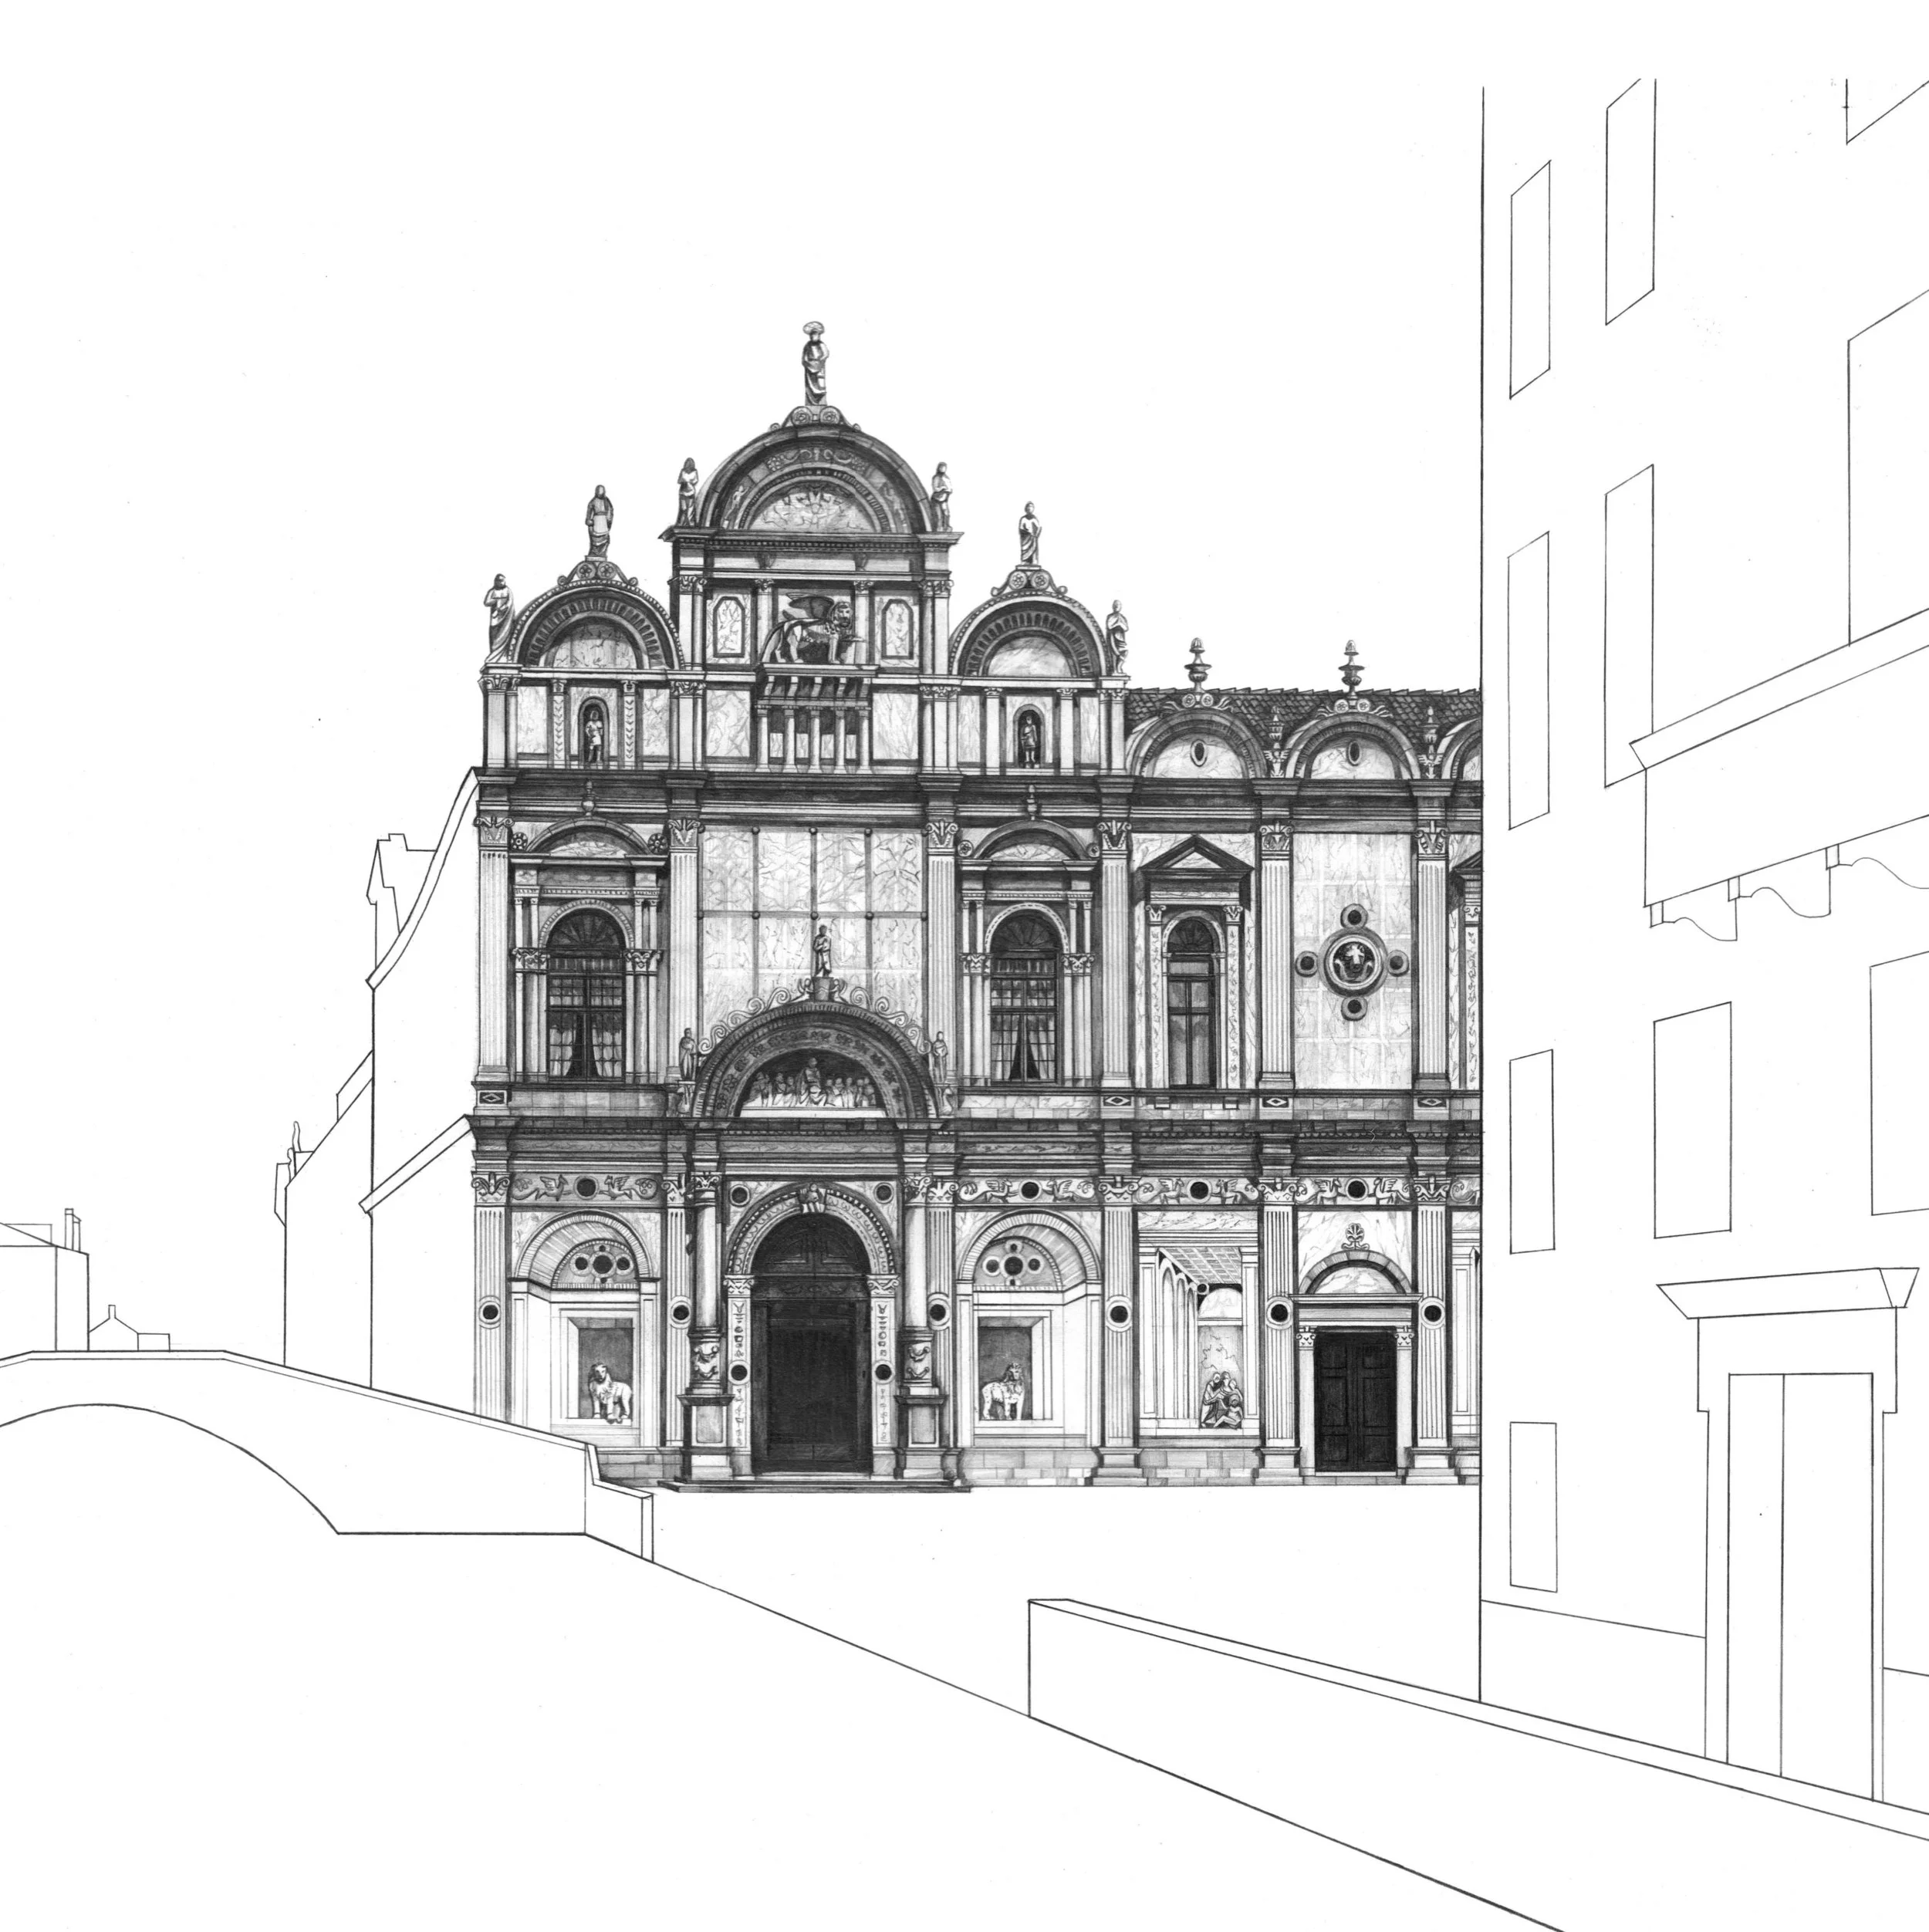This screenshot has width=1929, height=1932.
Task: Click the statue atop the central dome
Action: (815, 364)
